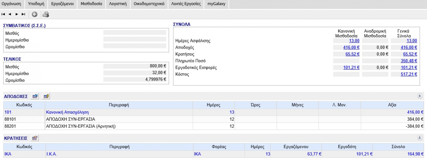Open ΙΚΑ code link in ΚΡΑΤΗΣΕΙΣ table
The height and width of the screenshot is (158, 427).
coord(8,154)
